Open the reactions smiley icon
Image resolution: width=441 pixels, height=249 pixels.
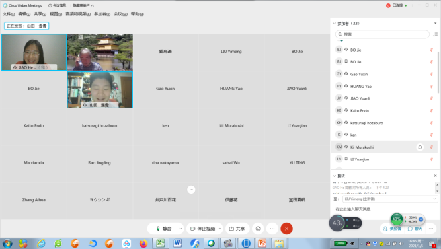[x=258, y=229]
